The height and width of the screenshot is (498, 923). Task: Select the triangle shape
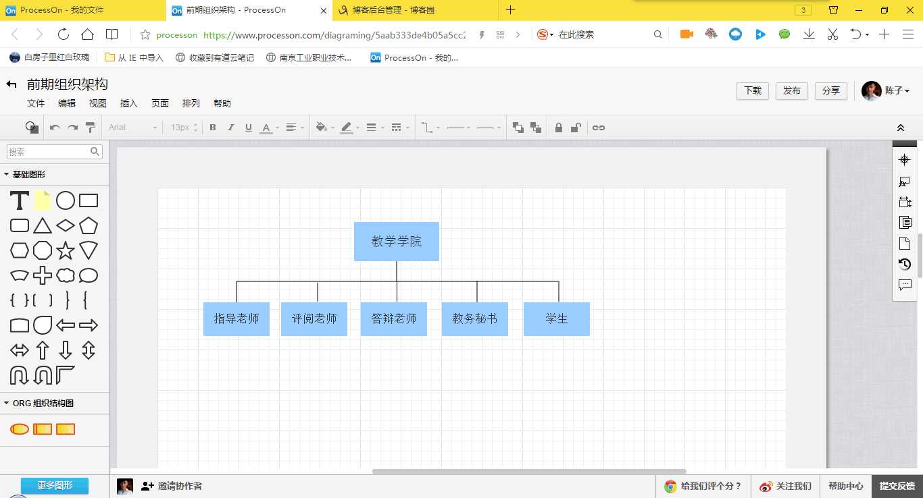[43, 225]
